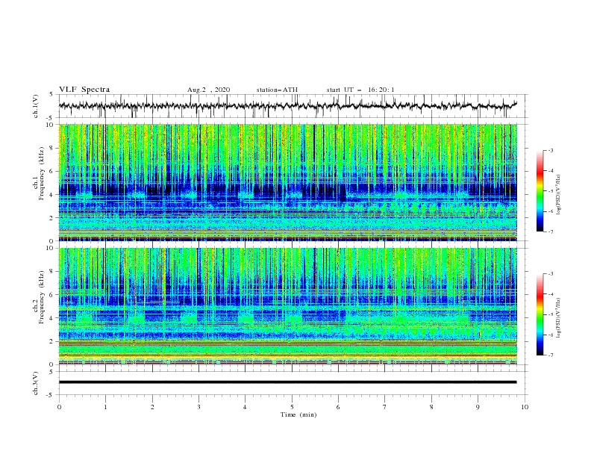Screen dimensions: 591x457
Task: Click the log(PSD) label of ch.2 colorbar
Action: click(x=559, y=318)
